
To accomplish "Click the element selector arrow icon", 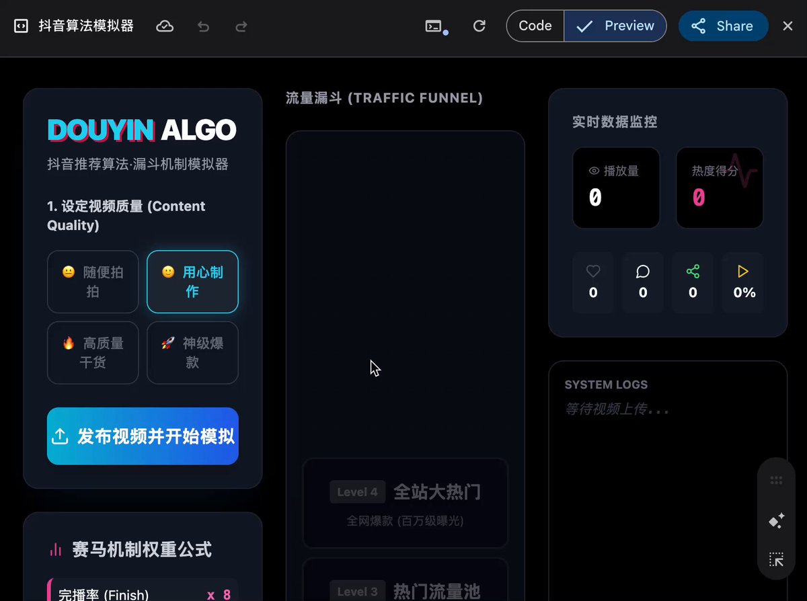I will point(776,559).
